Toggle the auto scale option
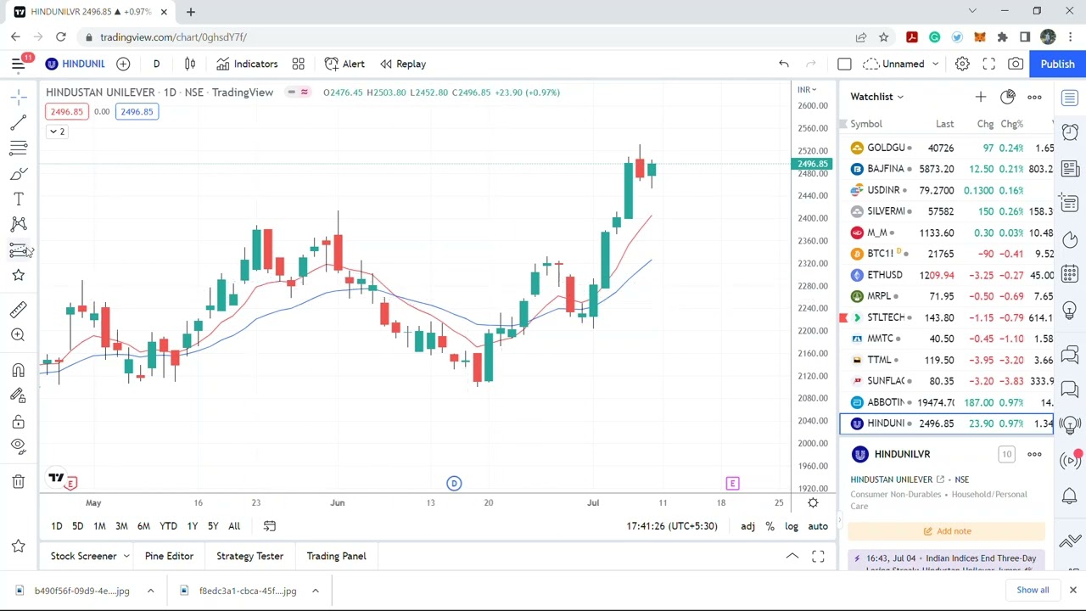This screenshot has width=1086, height=611. (818, 526)
